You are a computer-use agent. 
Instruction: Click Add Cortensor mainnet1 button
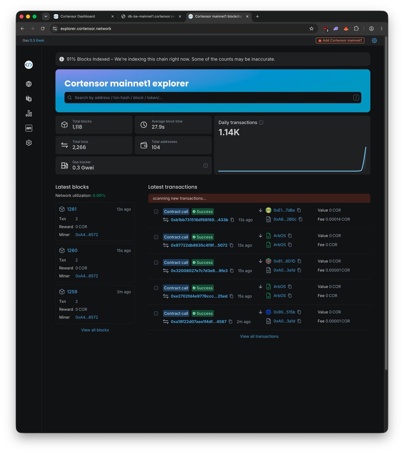tap(340, 40)
